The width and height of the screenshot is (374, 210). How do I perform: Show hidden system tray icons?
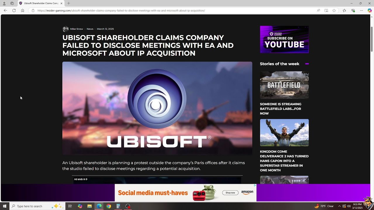(x=339, y=206)
